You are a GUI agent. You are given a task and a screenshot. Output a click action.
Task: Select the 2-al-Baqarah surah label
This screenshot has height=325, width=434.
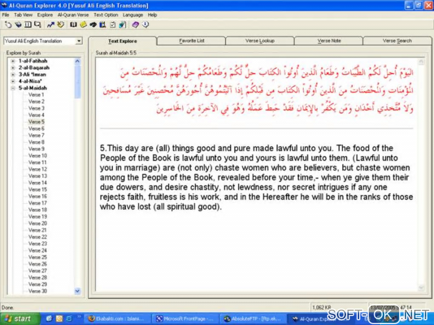(34, 68)
